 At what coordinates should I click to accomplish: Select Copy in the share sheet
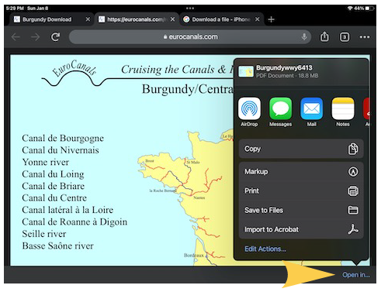coord(301,149)
